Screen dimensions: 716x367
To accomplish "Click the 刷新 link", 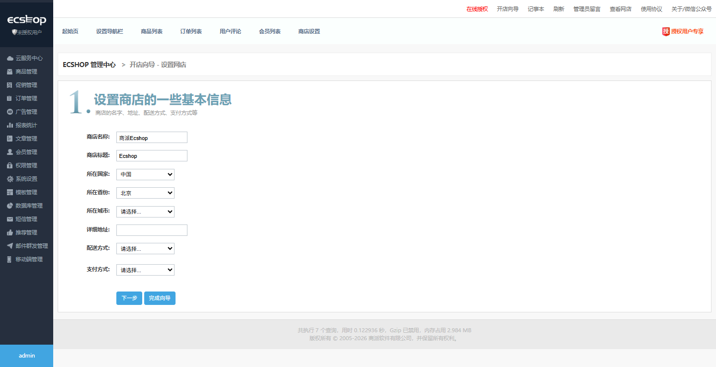I will coord(559,9).
